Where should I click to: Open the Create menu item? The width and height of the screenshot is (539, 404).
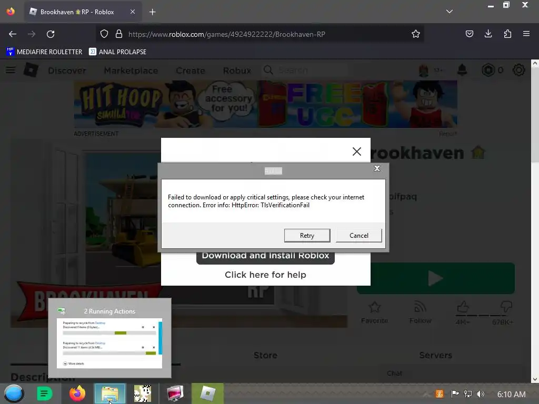[191, 70]
